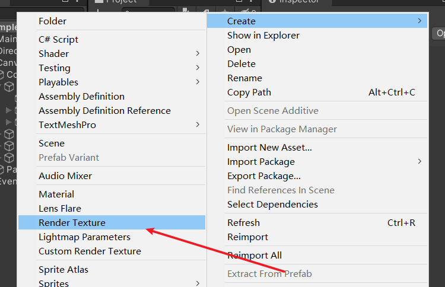This screenshot has height=287, width=445.
Task: Expand the Import Package submenu arrow
Action: (419, 161)
